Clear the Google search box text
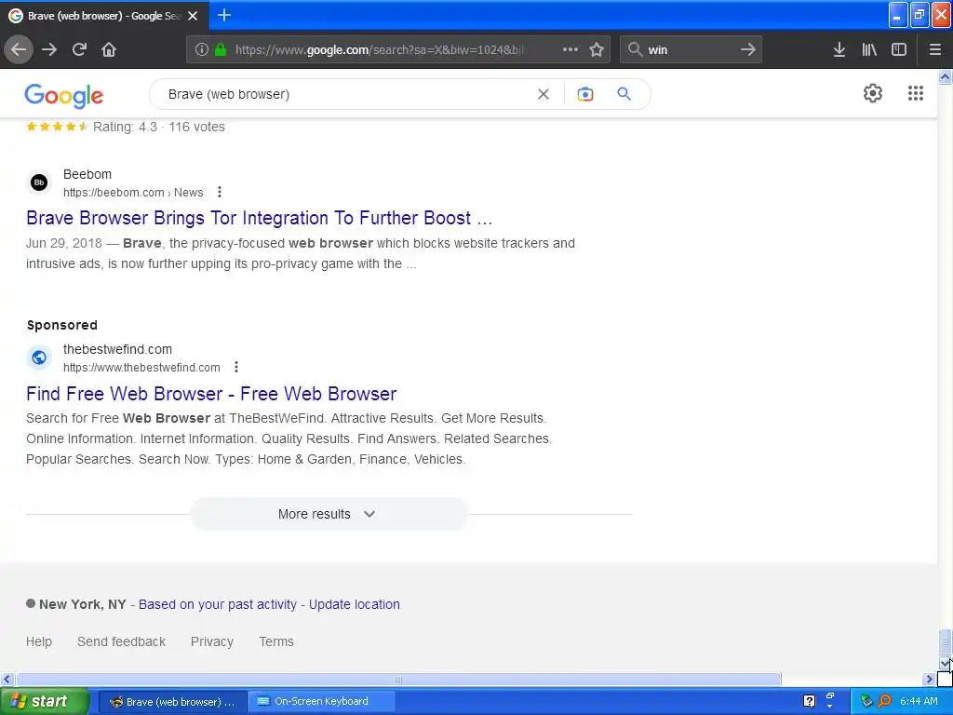The image size is (953, 715). pos(544,94)
